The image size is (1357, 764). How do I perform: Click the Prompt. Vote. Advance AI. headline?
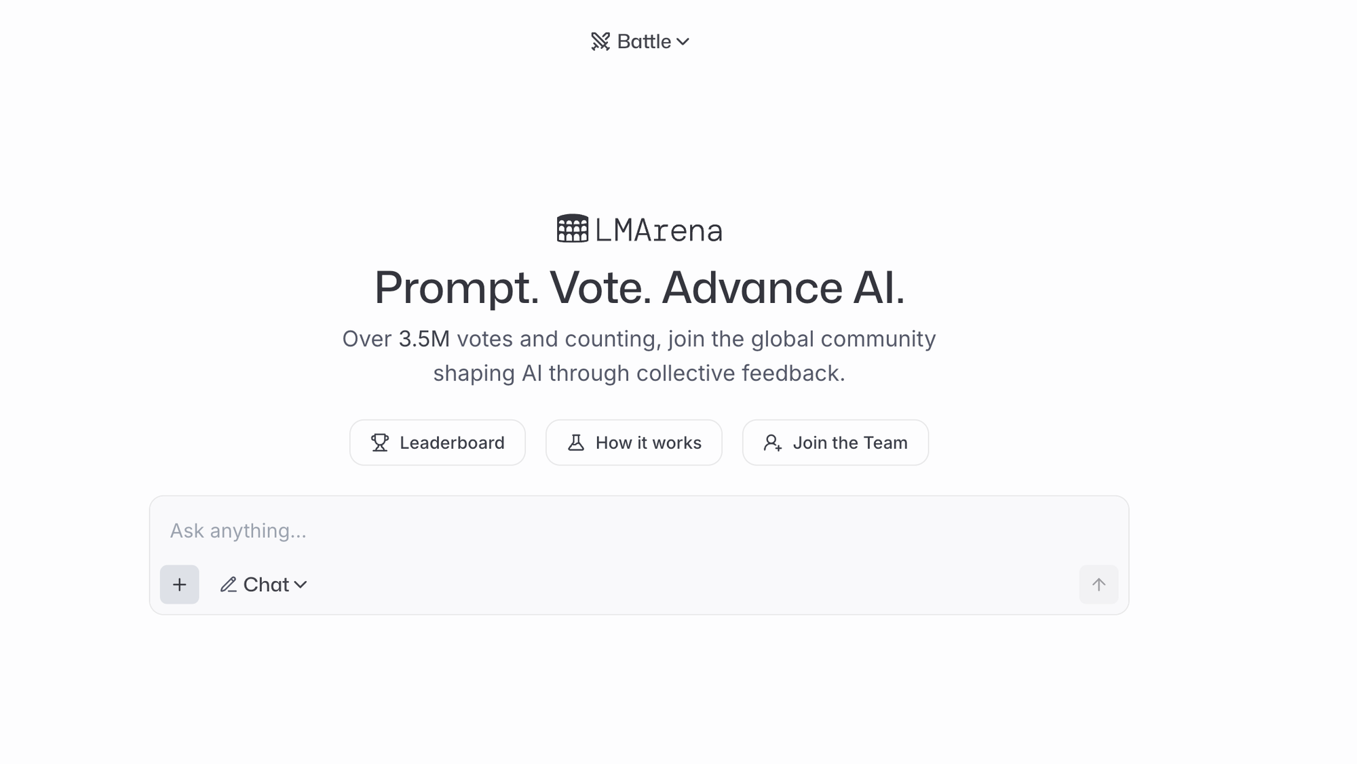[x=639, y=287]
